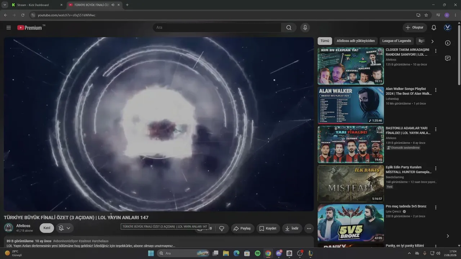Image resolution: width=461 pixels, height=259 pixels.
Task: Expand the video description box
Action: (x=159, y=242)
